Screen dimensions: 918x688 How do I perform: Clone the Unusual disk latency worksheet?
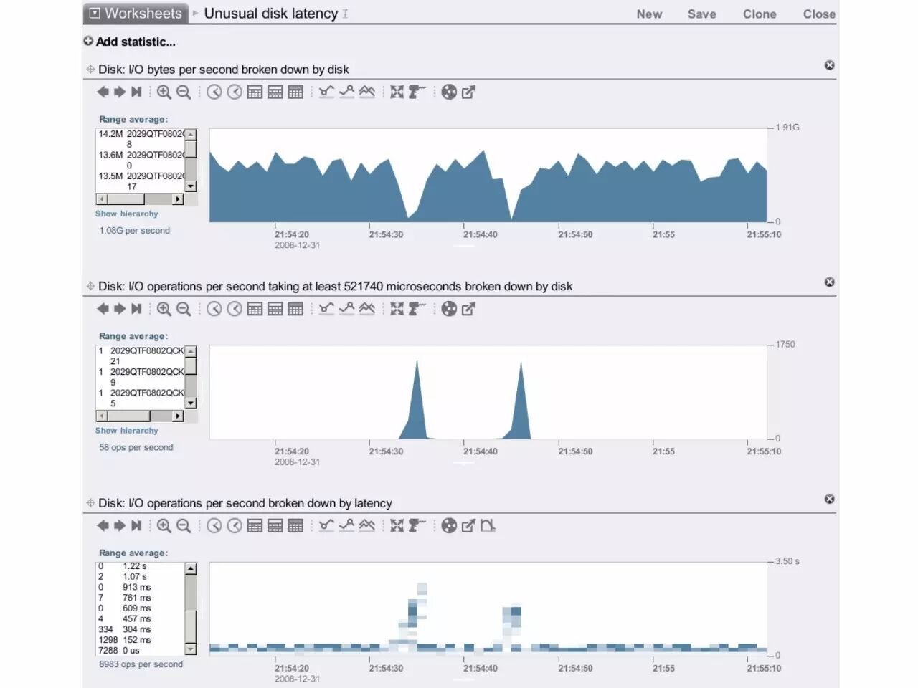(760, 14)
